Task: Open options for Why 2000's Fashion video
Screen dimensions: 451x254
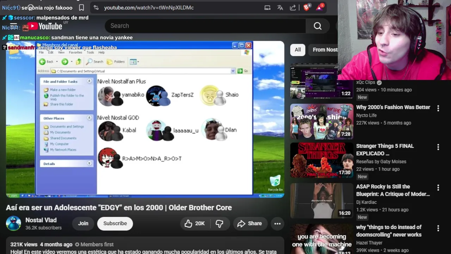Action: tap(438, 108)
